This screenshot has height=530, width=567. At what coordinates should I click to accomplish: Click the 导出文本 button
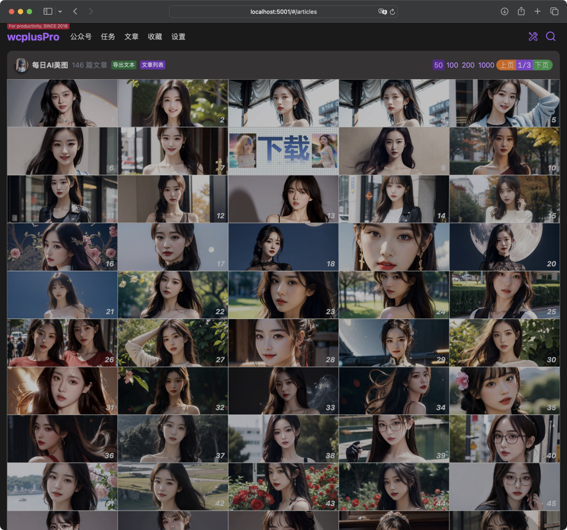coord(124,65)
